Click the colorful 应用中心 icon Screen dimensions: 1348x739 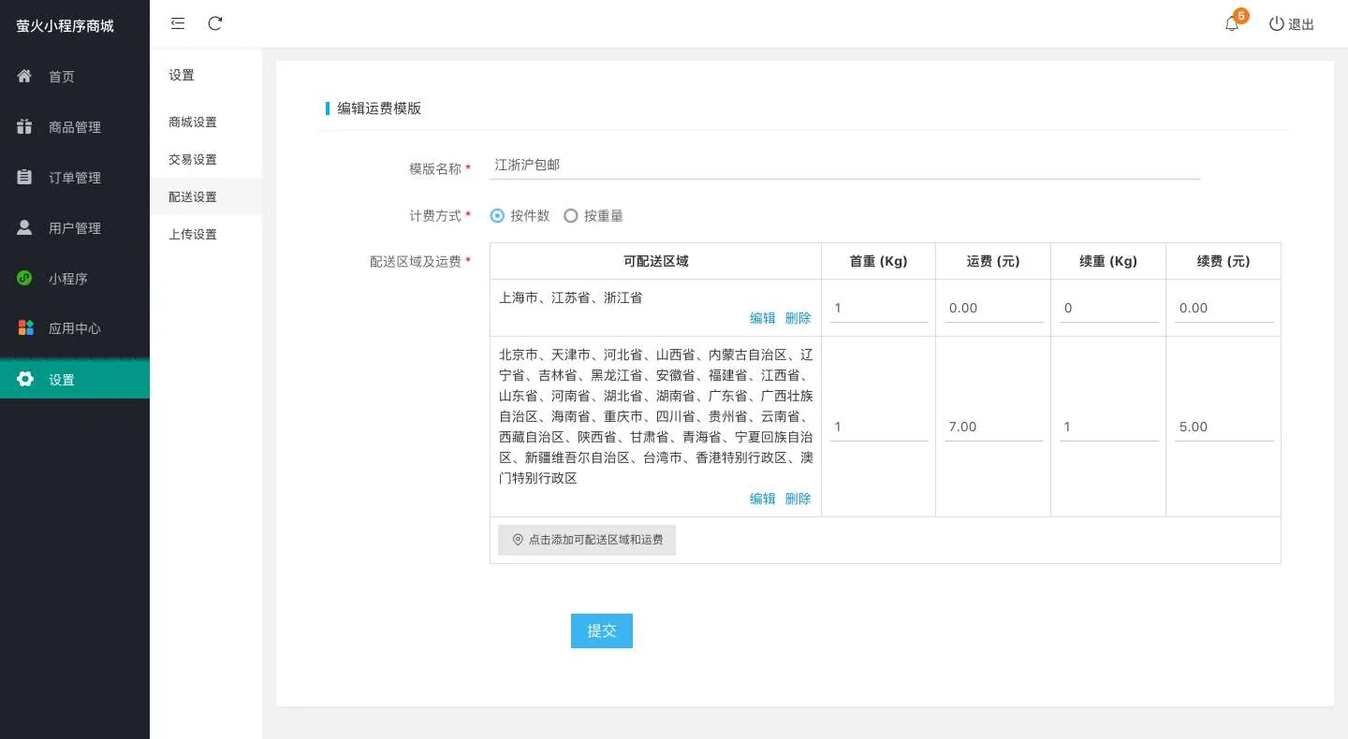[25, 328]
